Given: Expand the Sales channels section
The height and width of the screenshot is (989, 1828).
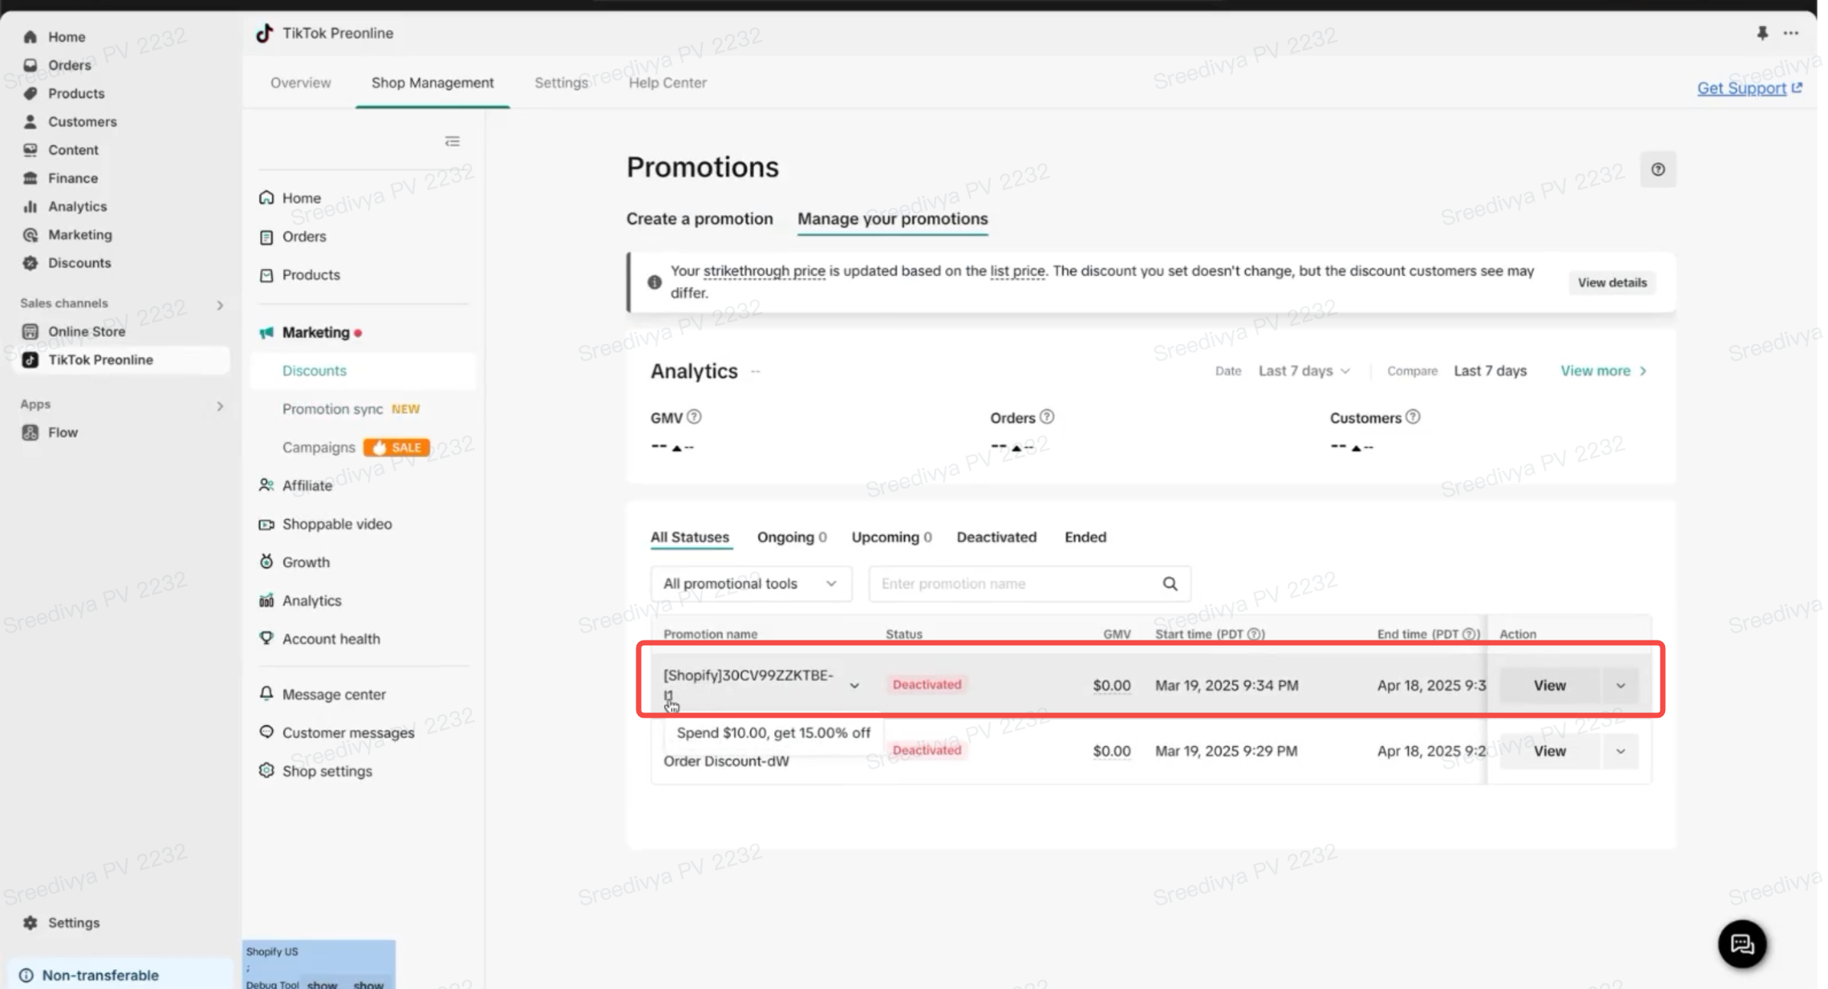Looking at the screenshot, I should tap(220, 305).
